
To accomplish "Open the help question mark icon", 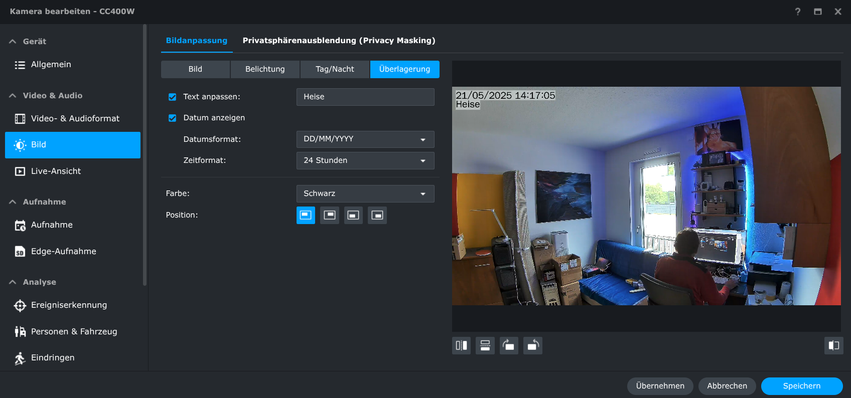I will [x=798, y=12].
